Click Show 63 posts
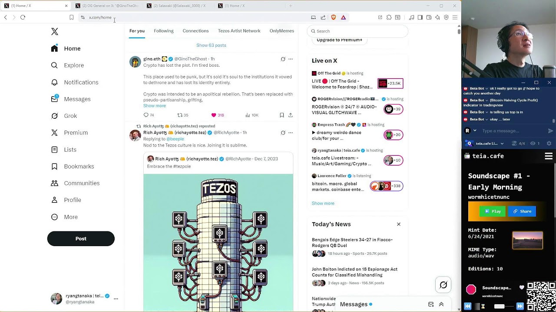 point(211,45)
